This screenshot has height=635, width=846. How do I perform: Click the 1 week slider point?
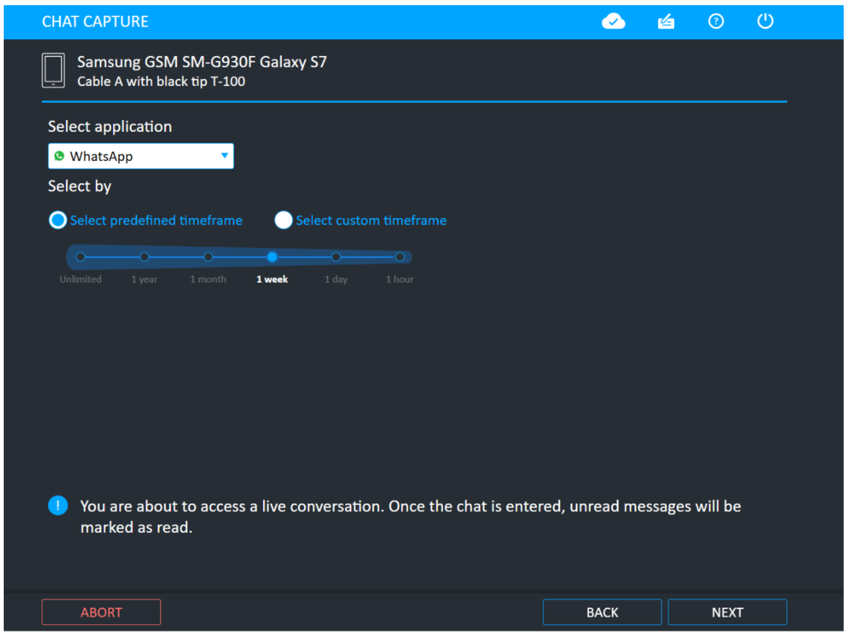coord(272,257)
